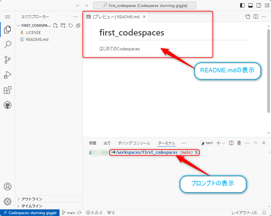Open additional panel views ellipsis
271x216 pixels.
pos(184,143)
